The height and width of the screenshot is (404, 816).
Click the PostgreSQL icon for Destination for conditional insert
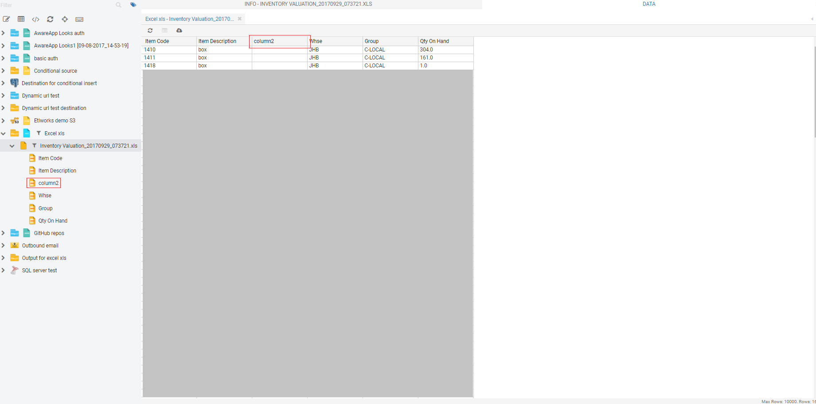(14, 83)
